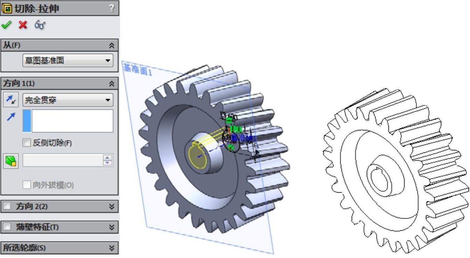Click the direction vector arrow icon
The height and width of the screenshot is (258, 470).
(x=11, y=117)
